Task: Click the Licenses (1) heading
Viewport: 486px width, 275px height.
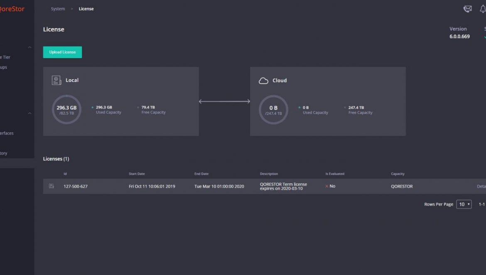Action: pyautogui.click(x=56, y=159)
